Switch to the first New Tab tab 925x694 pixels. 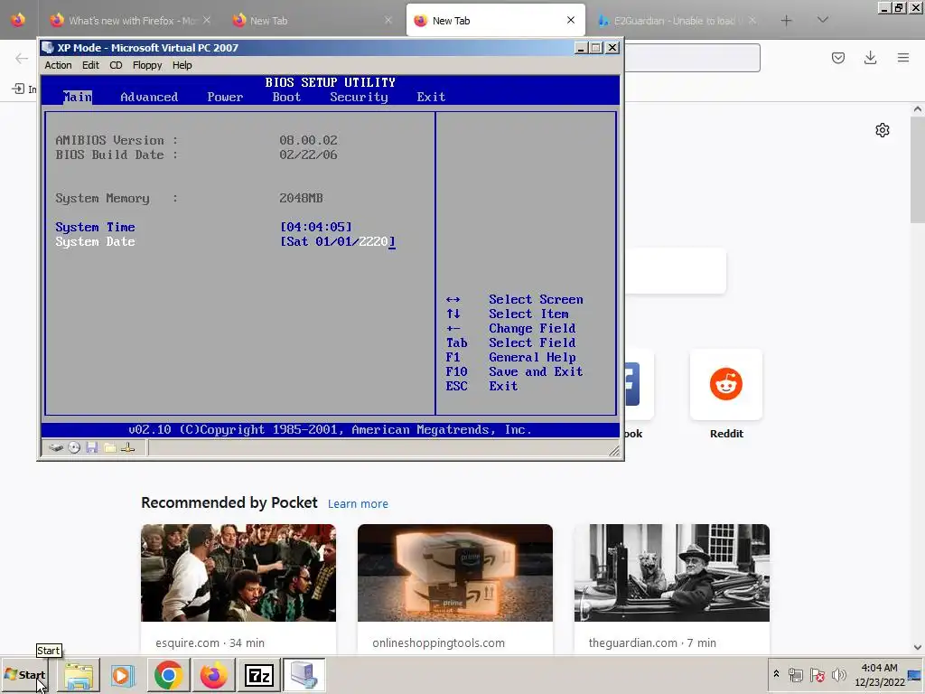[310, 21]
